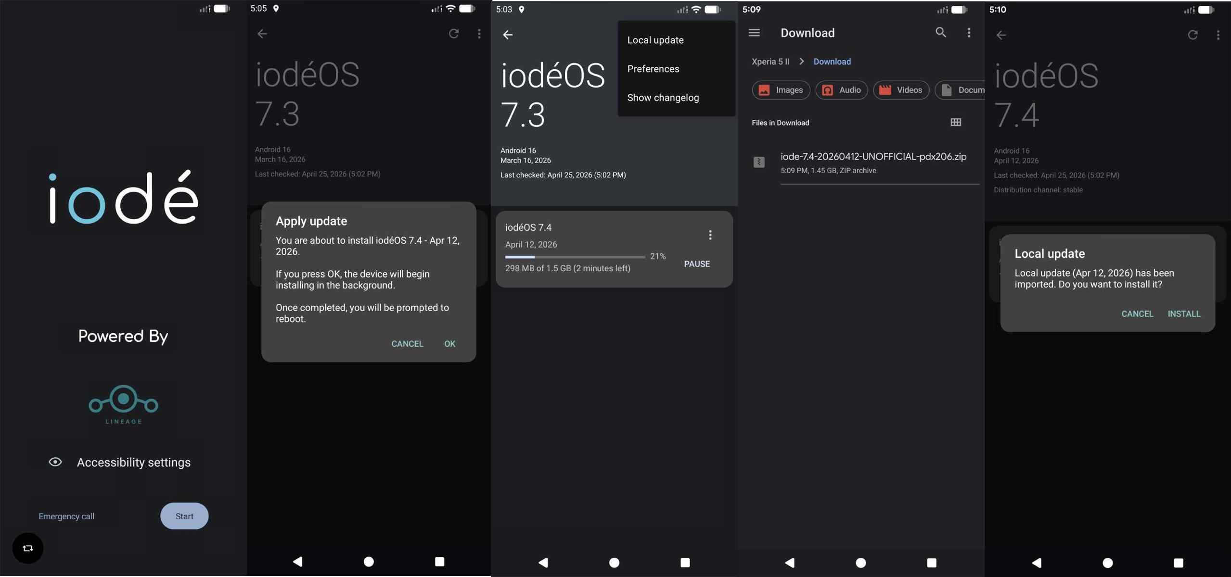Select the Images filter chip
Viewport: 1231px width, 577px height.
pyautogui.click(x=781, y=90)
